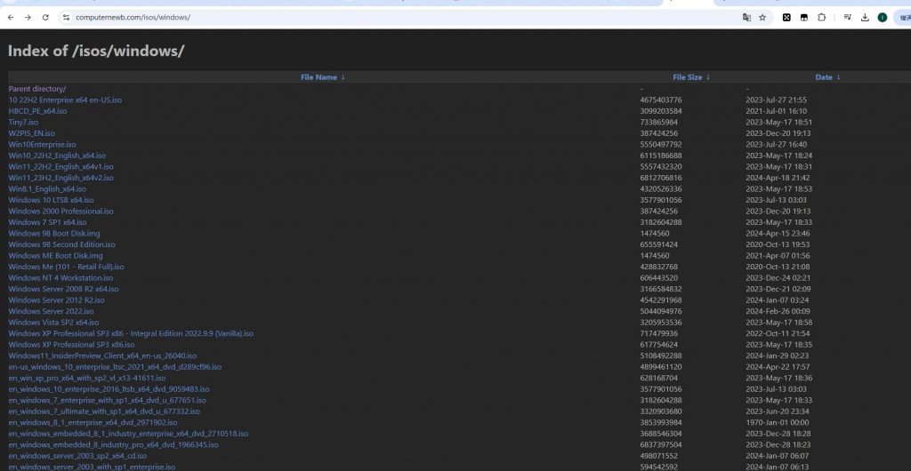Select file size 6812706816
Image resolution: width=911 pixels, height=471 pixels.
661,178
